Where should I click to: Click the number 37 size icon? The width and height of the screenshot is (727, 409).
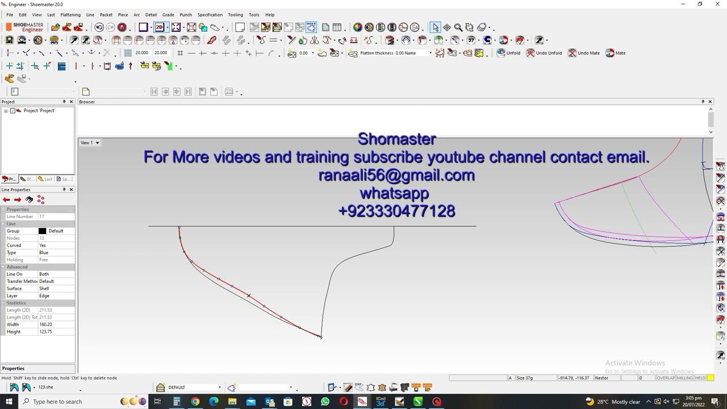(471, 40)
